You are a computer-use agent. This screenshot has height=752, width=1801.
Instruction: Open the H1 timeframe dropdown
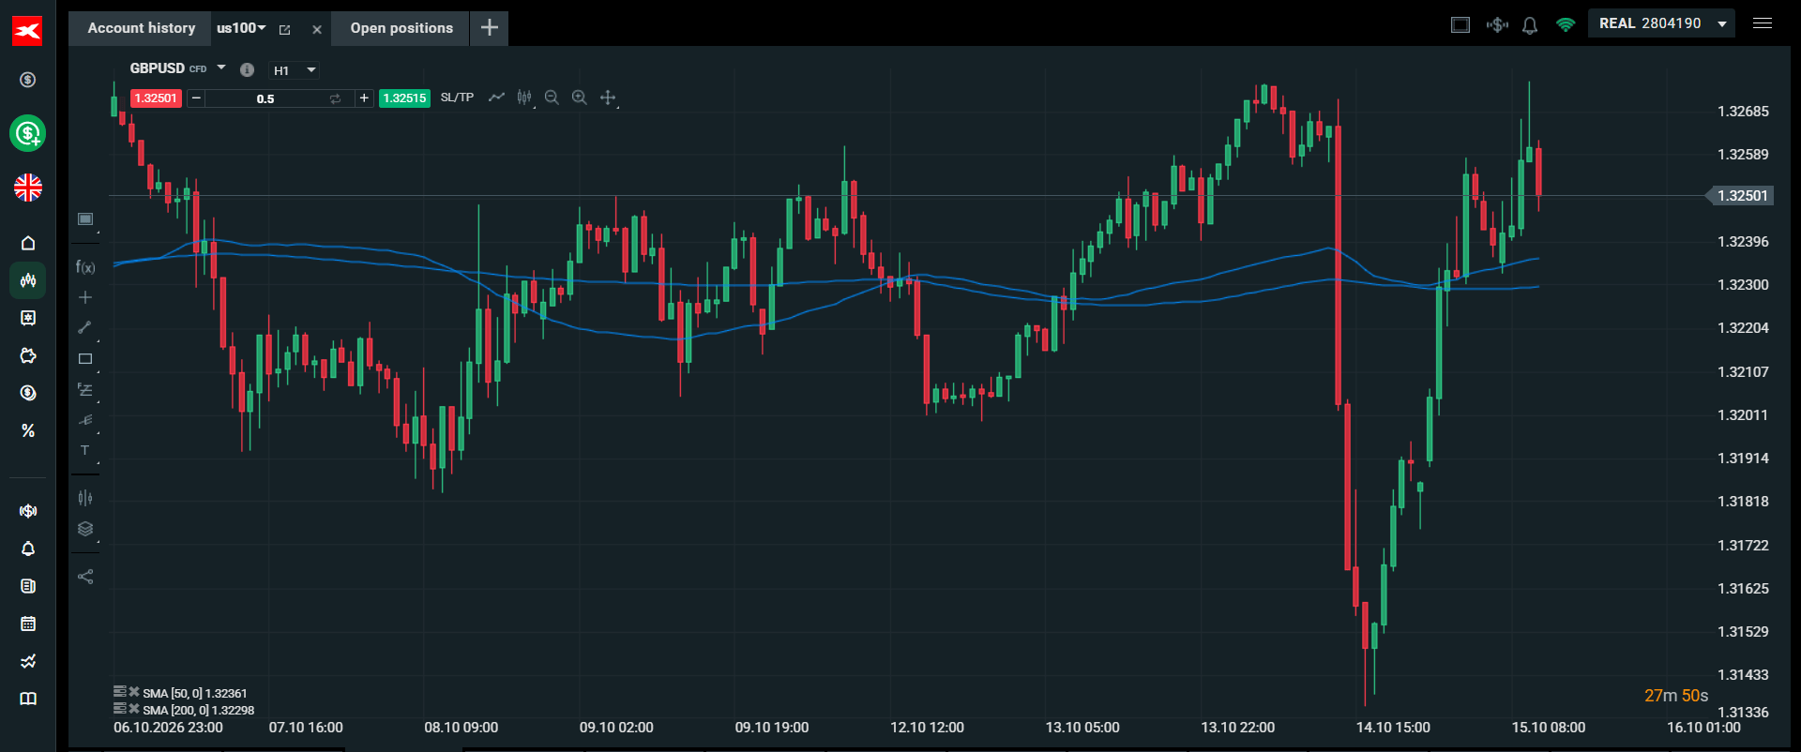295,70
